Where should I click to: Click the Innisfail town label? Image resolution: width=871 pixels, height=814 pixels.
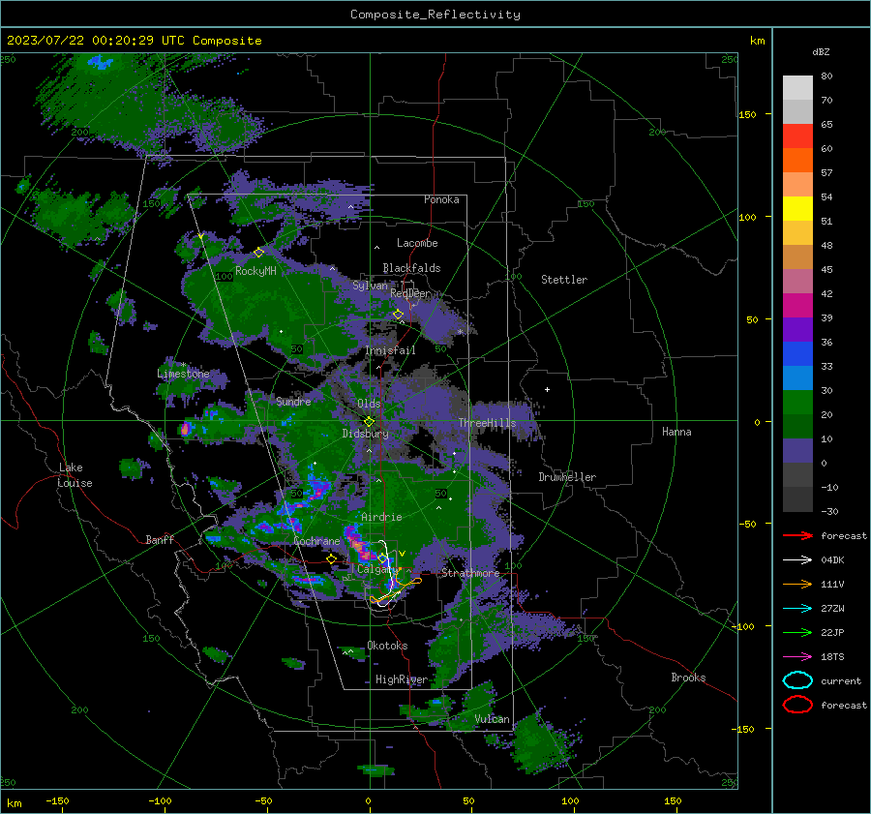tap(391, 350)
